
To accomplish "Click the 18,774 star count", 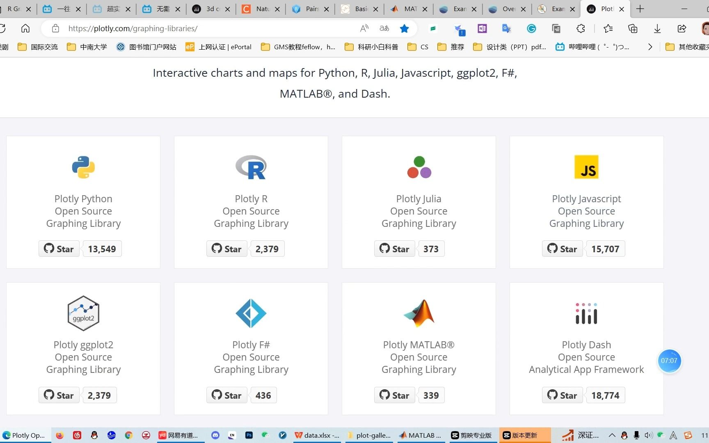I will click(x=606, y=395).
